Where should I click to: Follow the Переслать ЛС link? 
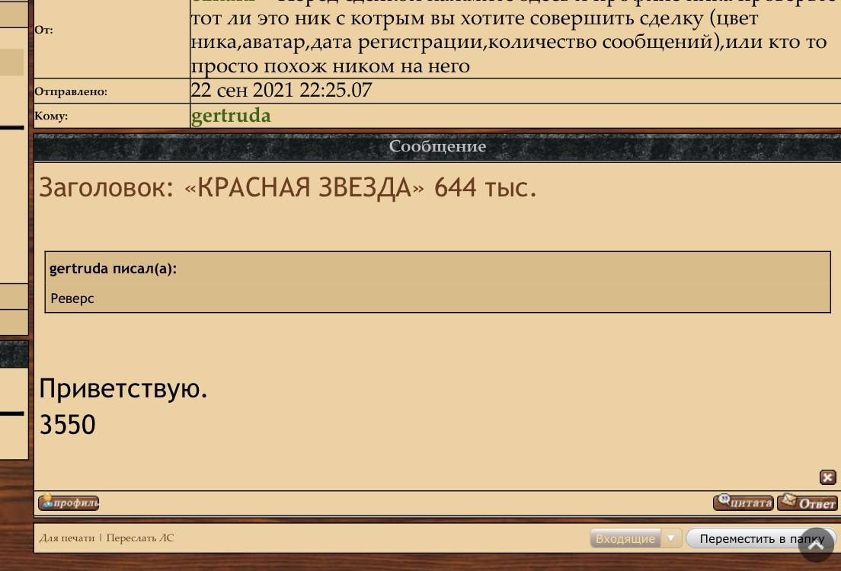(140, 538)
